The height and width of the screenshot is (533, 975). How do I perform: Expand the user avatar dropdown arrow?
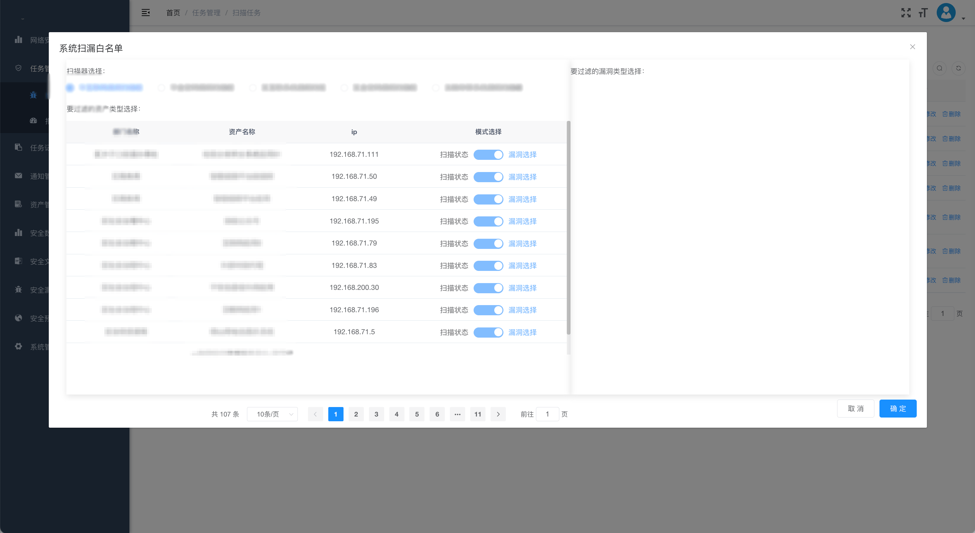click(963, 18)
